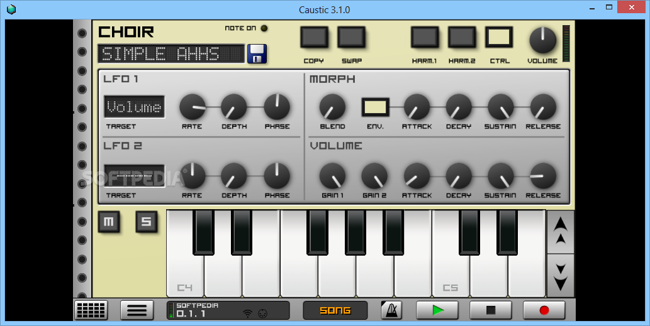The width and height of the screenshot is (650, 326).
Task: Play the black key right of C4
Action: [x=203, y=232]
